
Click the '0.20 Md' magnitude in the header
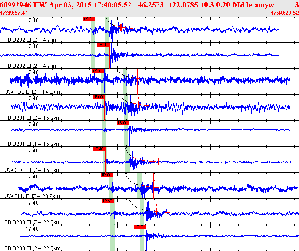(x=230, y=5)
